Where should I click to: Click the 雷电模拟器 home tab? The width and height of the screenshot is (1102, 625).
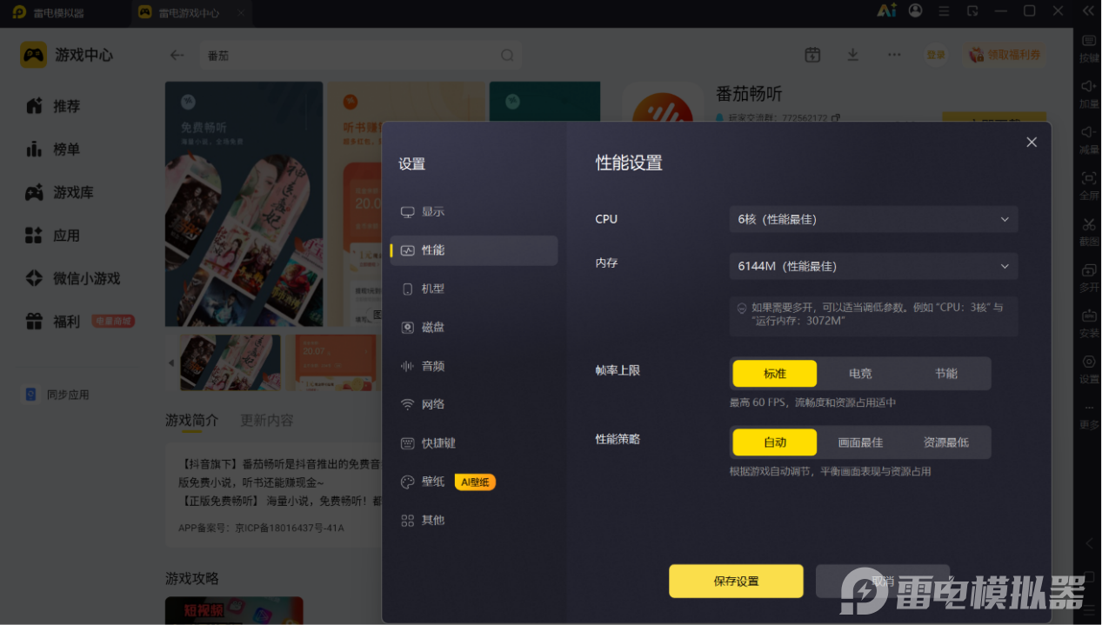pos(50,13)
